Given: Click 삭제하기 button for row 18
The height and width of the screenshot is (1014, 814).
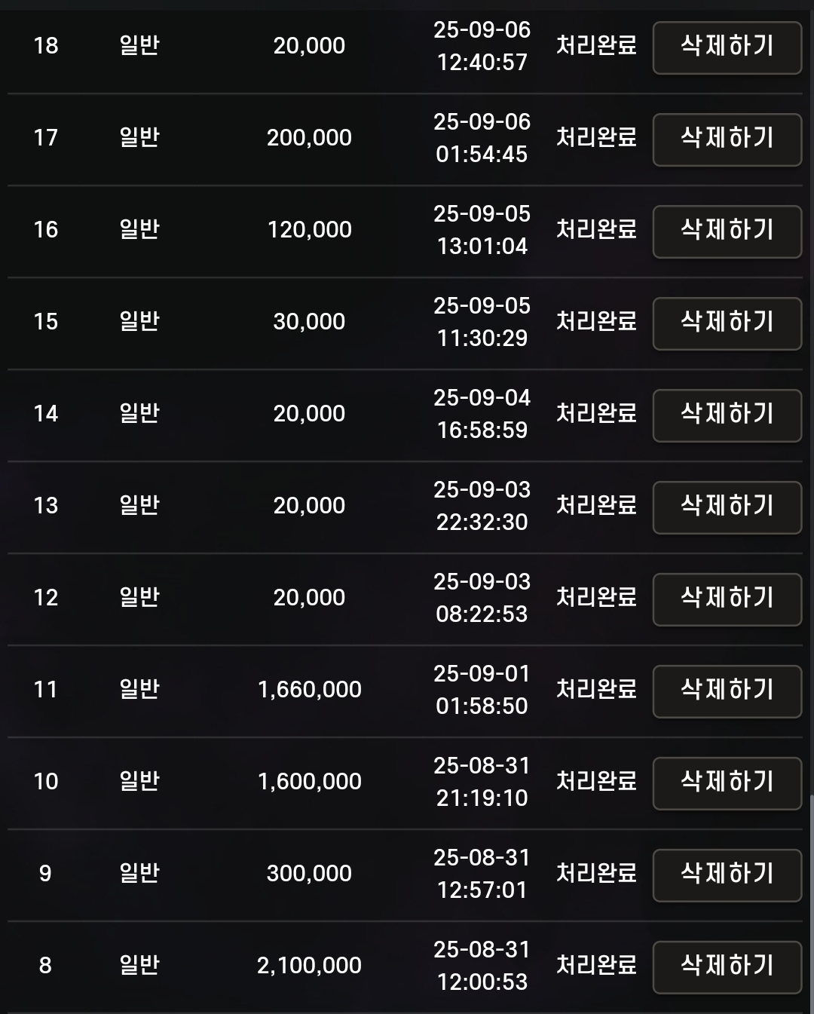Looking at the screenshot, I should tap(727, 47).
